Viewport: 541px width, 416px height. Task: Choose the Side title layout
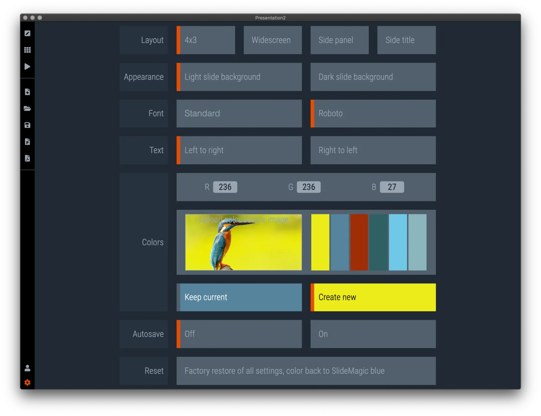(406, 40)
